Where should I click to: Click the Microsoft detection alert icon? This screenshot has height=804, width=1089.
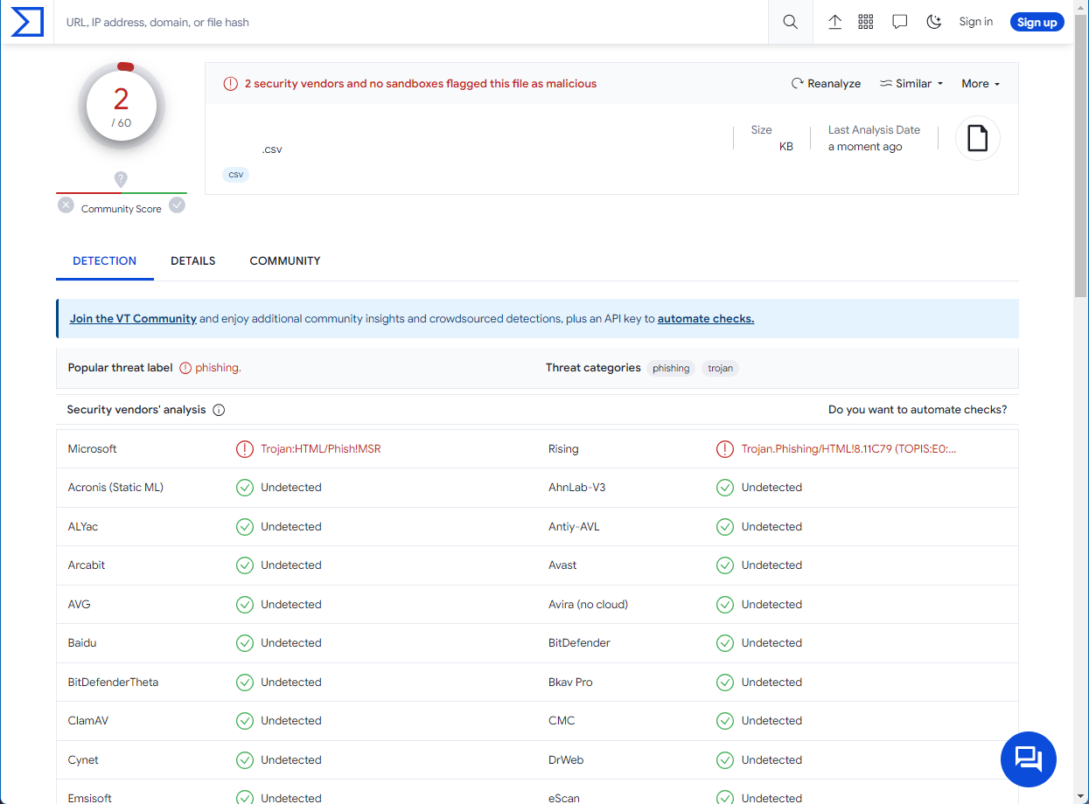[245, 449]
